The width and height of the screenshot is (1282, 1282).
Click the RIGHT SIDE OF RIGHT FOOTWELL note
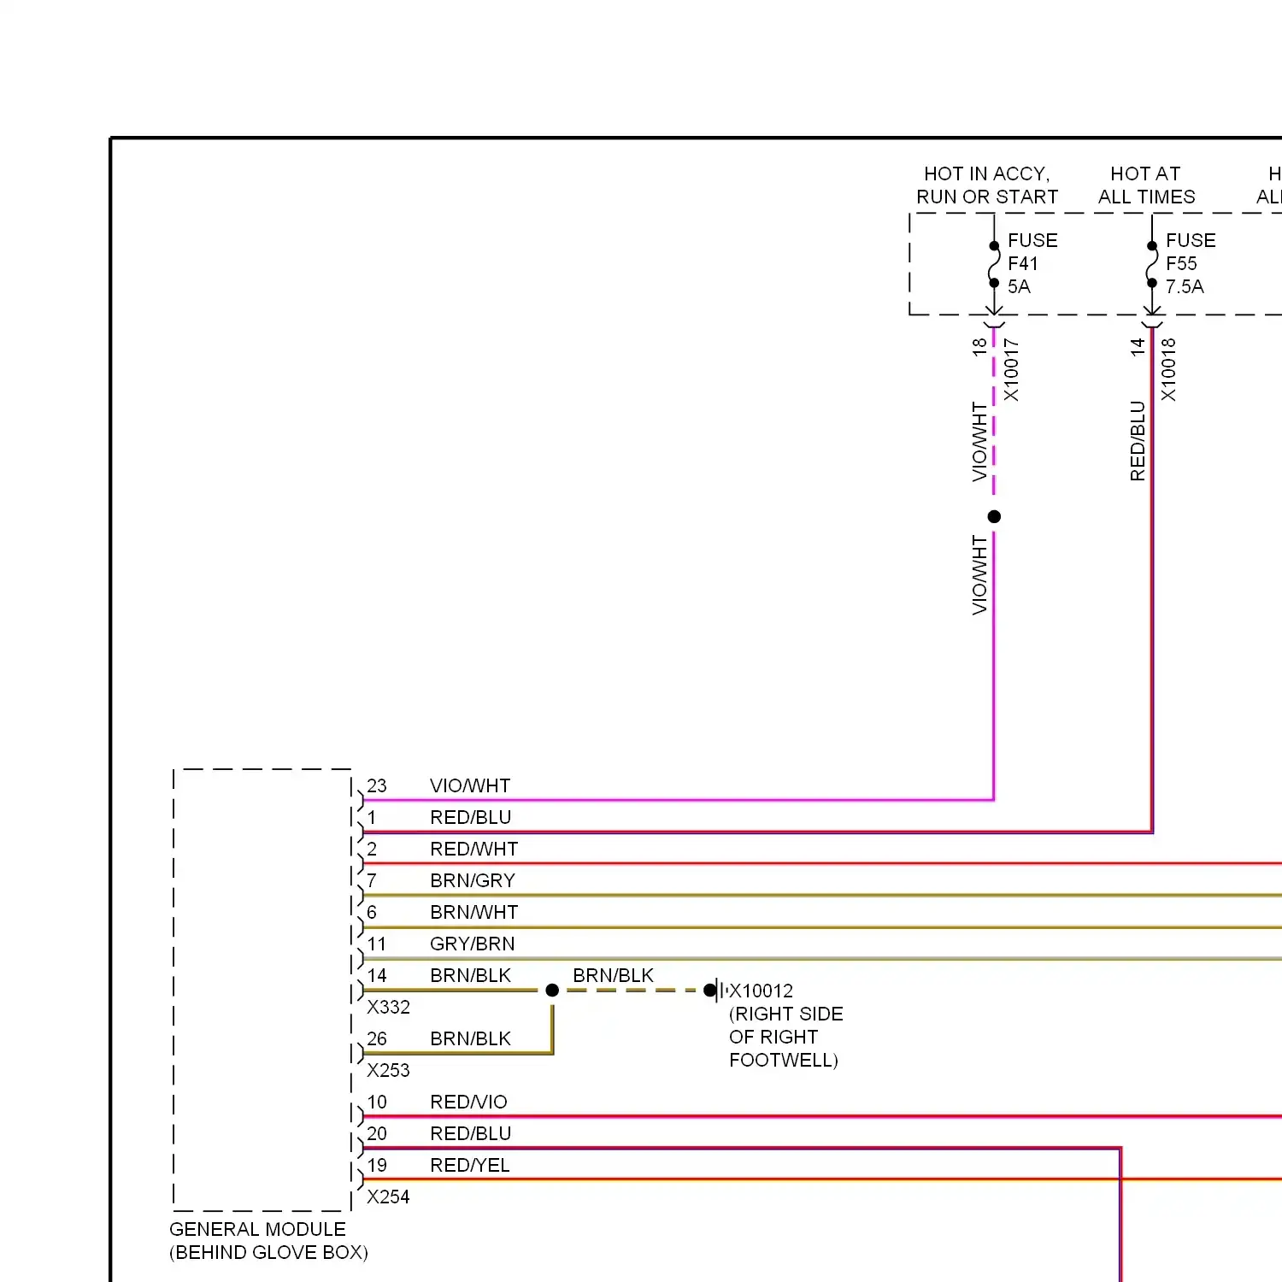(786, 1037)
